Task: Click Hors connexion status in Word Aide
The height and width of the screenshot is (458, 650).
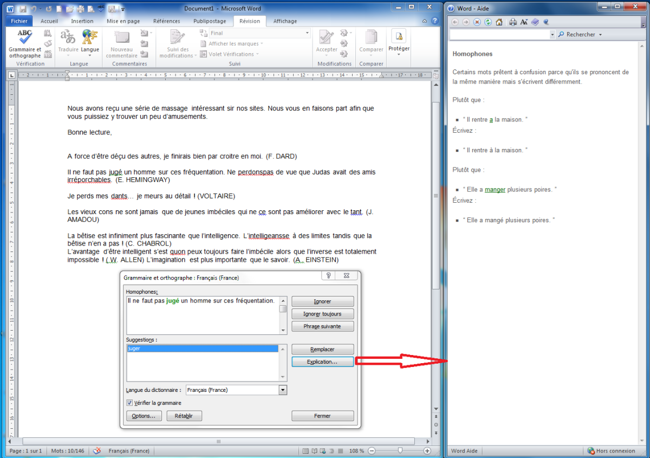Action: point(611,451)
